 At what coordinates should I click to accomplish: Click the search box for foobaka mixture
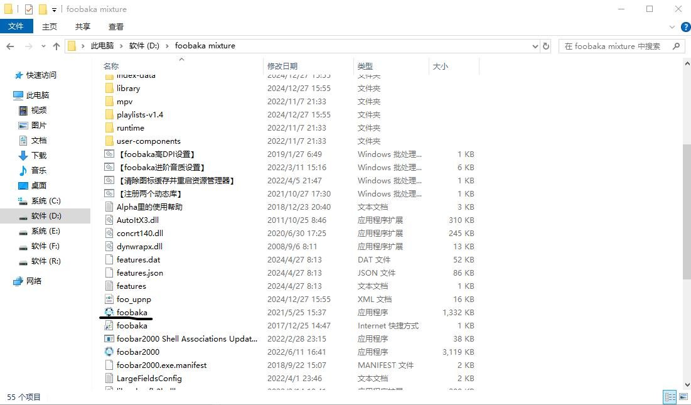pyautogui.click(x=615, y=46)
